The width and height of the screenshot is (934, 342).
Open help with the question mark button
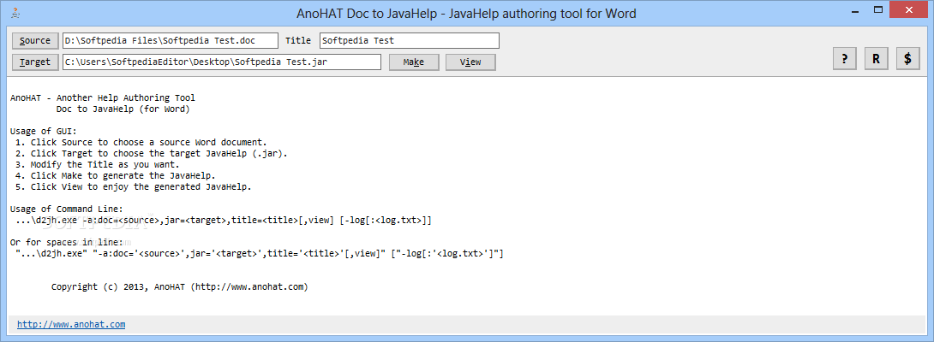(x=844, y=58)
